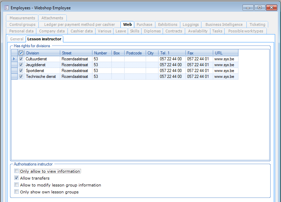This screenshot has width=281, height=202.
Task: Click the Employees window title icon
Action: (x=6, y=8)
